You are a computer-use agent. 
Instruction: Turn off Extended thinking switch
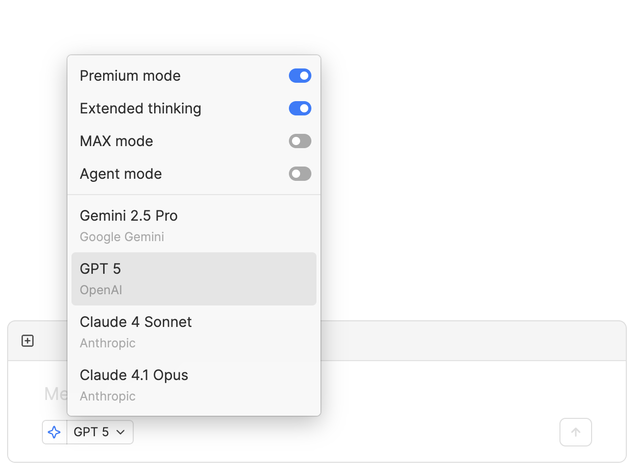click(300, 108)
